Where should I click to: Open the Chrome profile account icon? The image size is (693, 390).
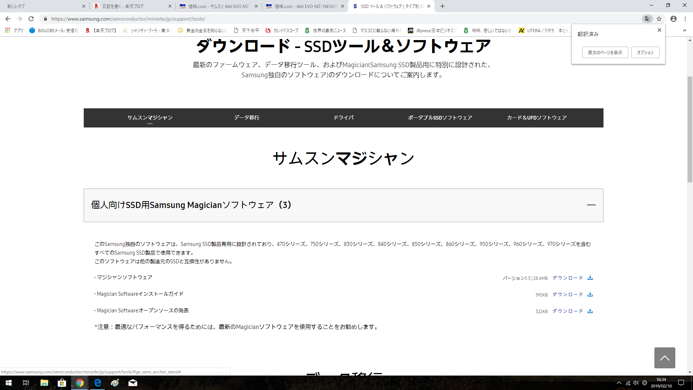[674, 19]
